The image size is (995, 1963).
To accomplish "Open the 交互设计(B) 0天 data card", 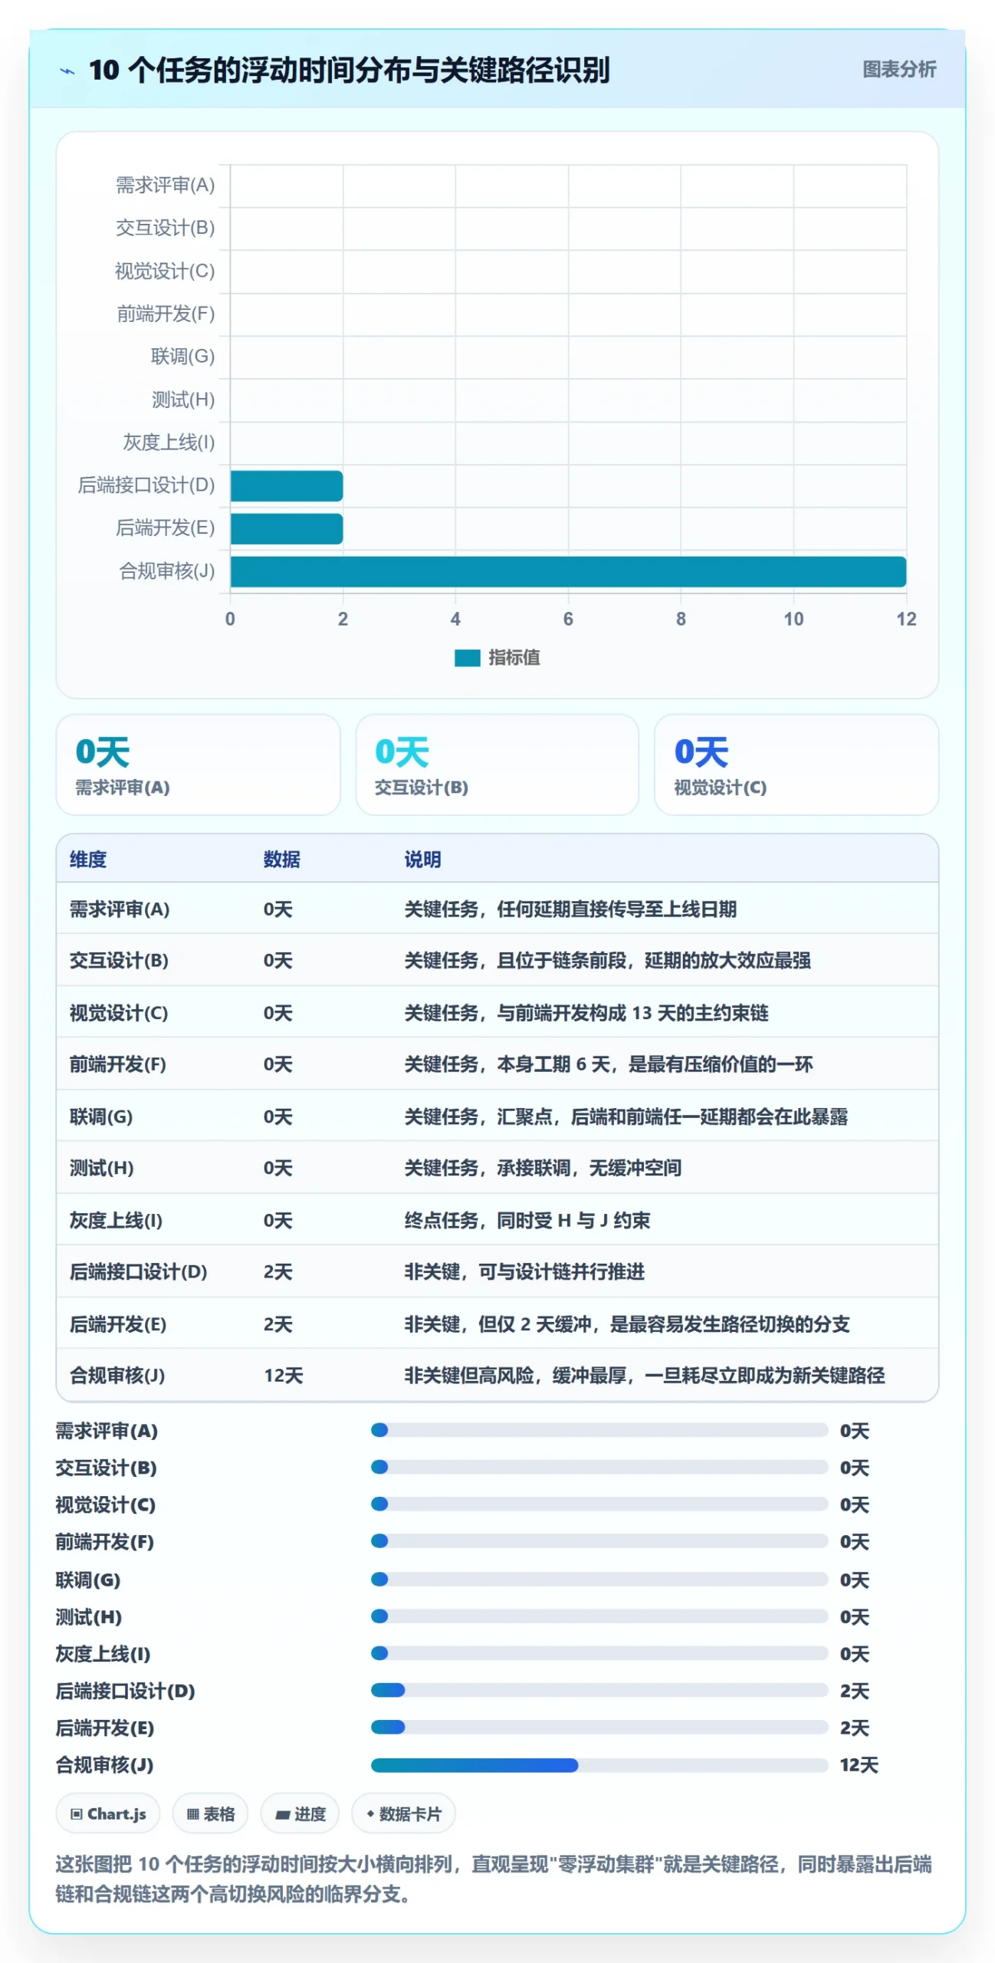I will pos(497,764).
